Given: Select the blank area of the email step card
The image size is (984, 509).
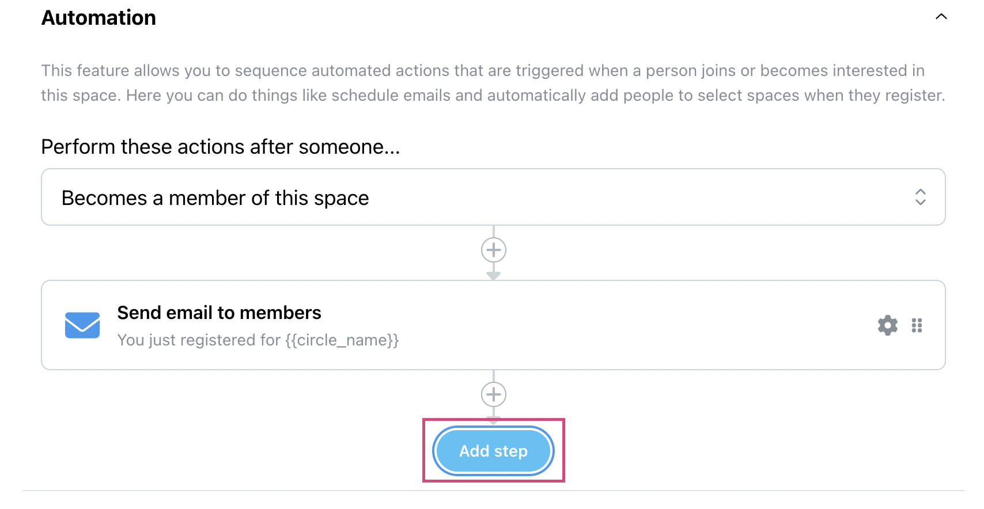Looking at the screenshot, I should [x=634, y=325].
